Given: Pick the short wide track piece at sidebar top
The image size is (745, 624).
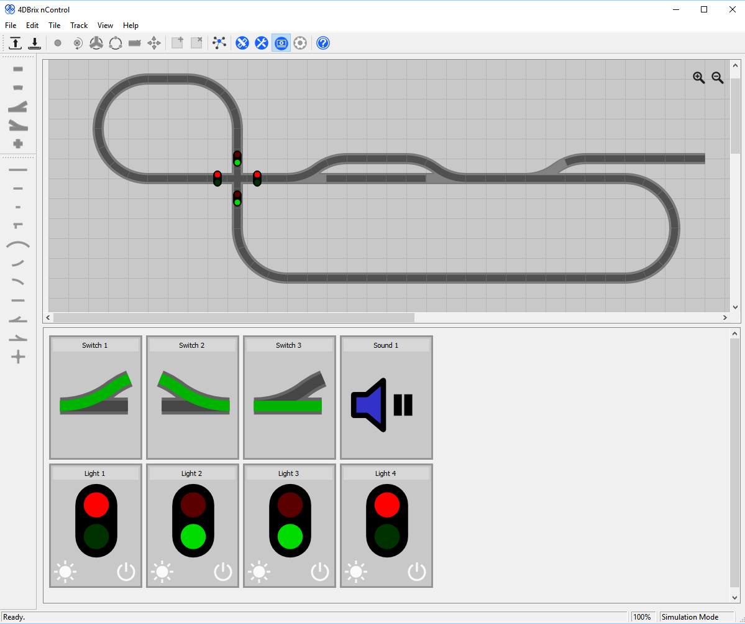Looking at the screenshot, I should tap(18, 69).
